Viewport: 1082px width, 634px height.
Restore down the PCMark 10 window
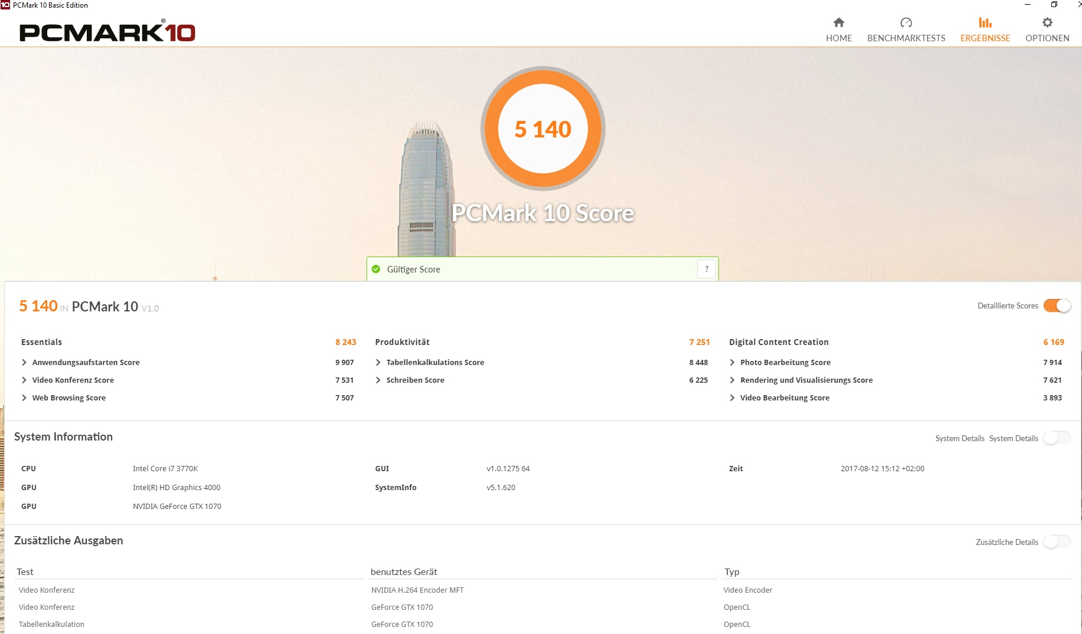click(x=1054, y=5)
